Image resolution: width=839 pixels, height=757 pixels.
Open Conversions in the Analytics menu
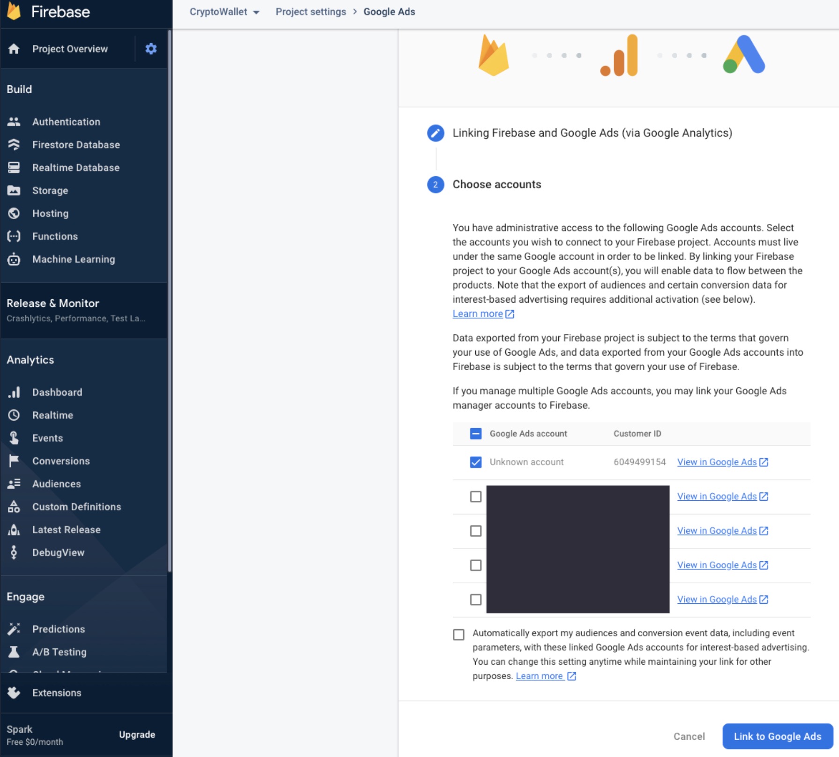pos(61,461)
